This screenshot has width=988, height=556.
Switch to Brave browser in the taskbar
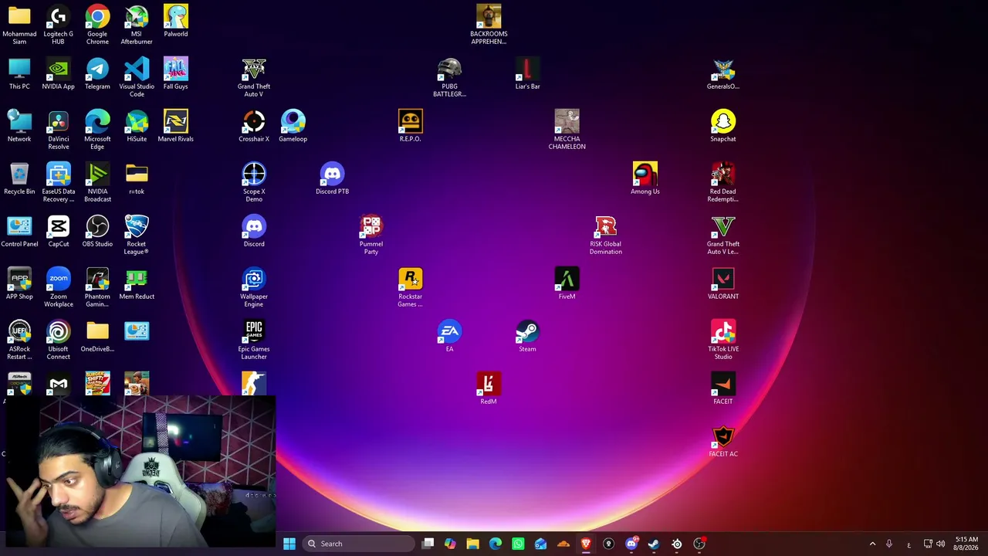pyautogui.click(x=586, y=544)
